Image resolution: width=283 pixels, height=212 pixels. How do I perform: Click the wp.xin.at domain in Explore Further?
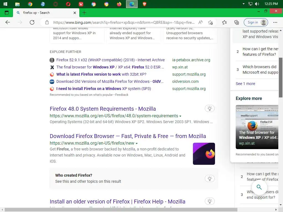(180, 67)
